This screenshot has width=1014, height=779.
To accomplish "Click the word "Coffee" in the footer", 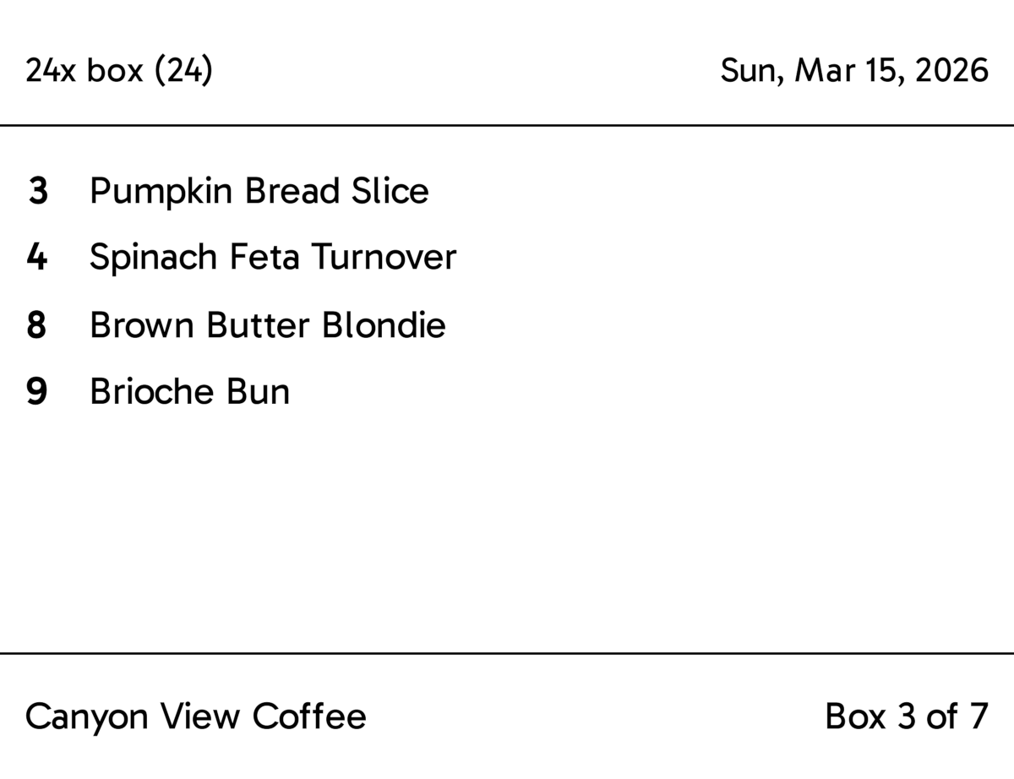I will coord(309,716).
